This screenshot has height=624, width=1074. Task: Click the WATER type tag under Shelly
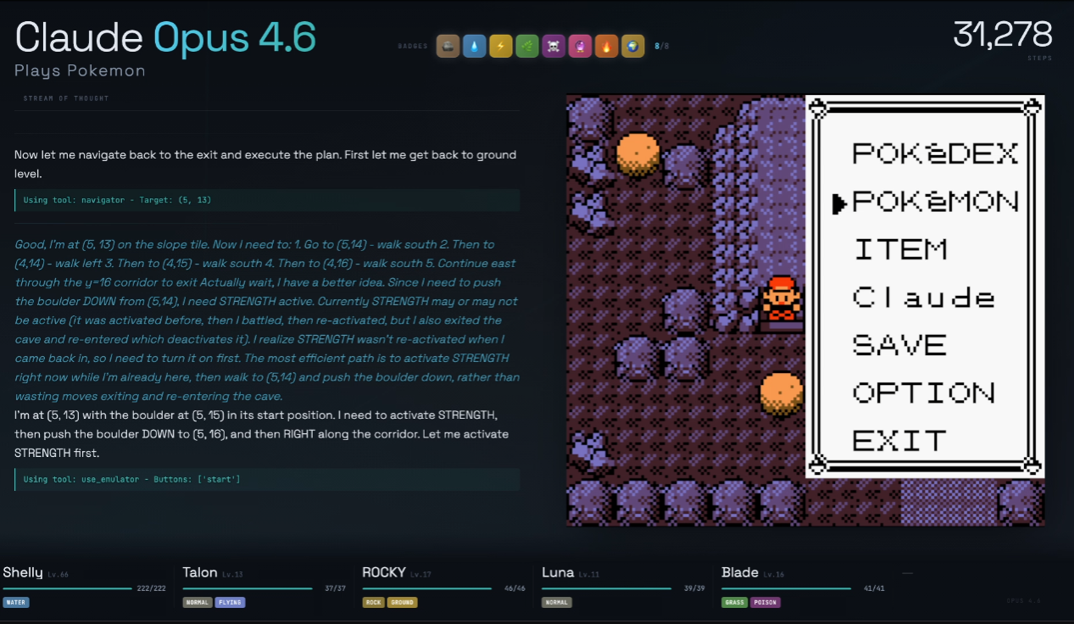pyautogui.click(x=15, y=603)
